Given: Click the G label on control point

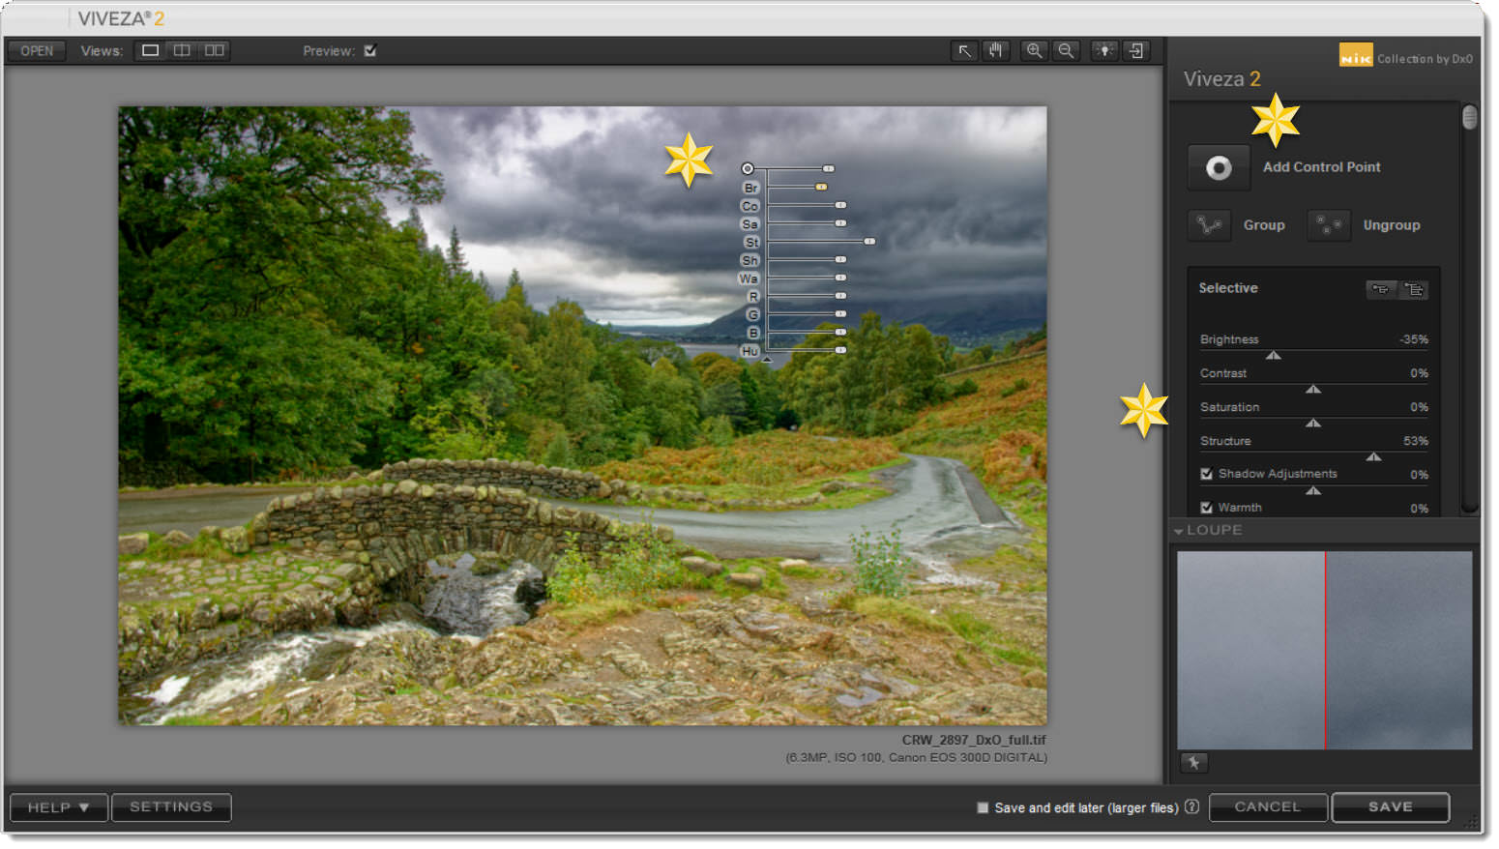Looking at the screenshot, I should point(753,315).
